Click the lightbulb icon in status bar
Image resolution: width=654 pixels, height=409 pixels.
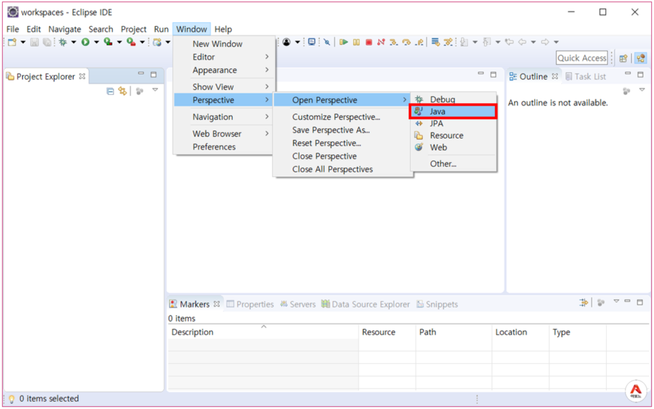[12, 399]
